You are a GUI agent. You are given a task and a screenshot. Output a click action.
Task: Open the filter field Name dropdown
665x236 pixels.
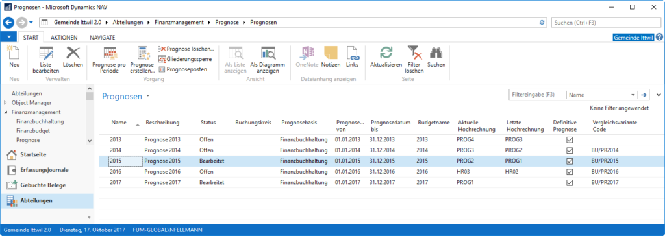click(x=633, y=95)
